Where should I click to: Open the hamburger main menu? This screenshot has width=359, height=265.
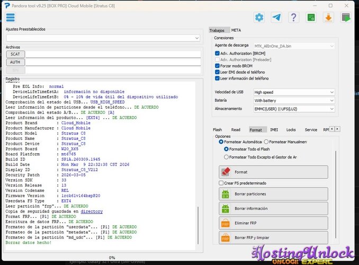tap(11, 17)
